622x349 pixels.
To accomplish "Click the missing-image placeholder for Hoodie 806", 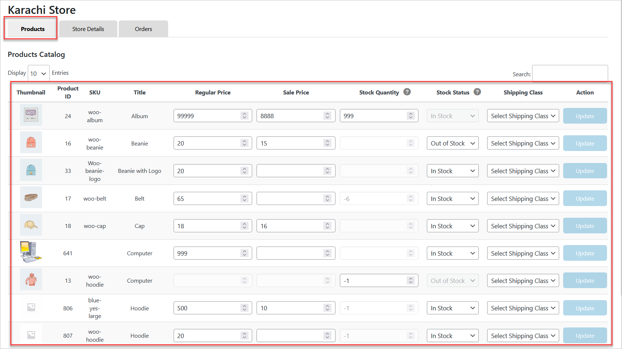I will point(31,307).
